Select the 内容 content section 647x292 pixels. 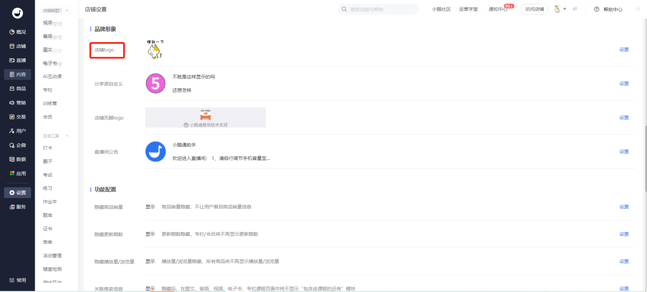(x=18, y=74)
